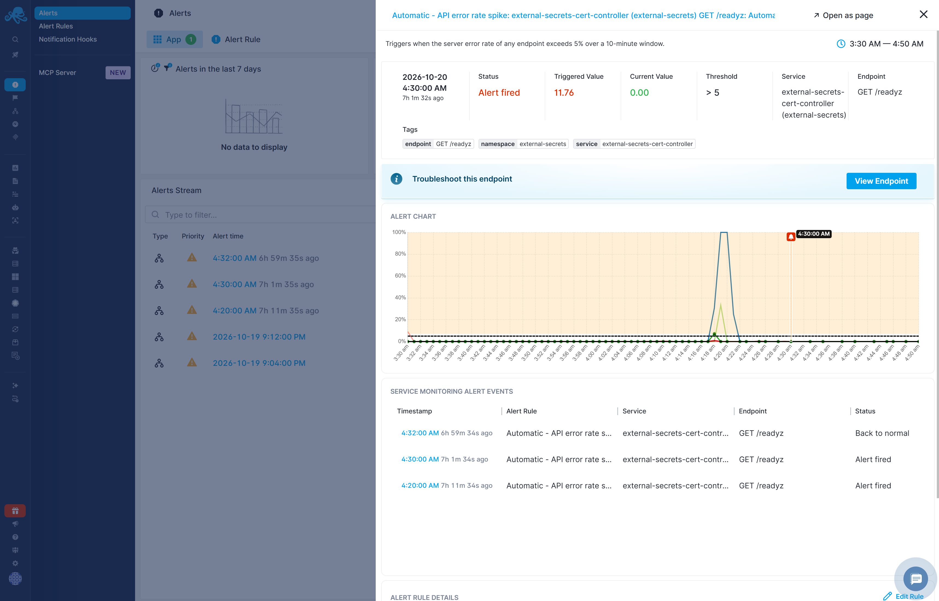
Task: Click the info icon beside Troubleshoot this endpoint
Action: [x=396, y=179]
